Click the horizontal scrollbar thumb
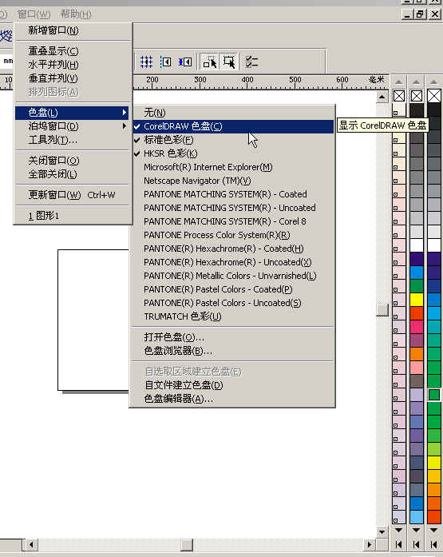This screenshot has height=557, width=443. [x=187, y=544]
